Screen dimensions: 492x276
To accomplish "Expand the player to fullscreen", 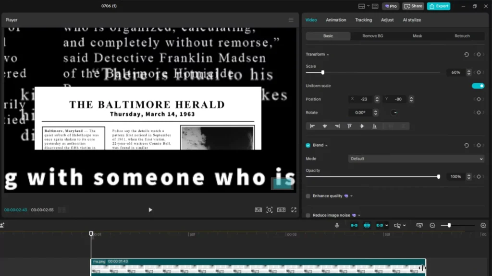I will [x=294, y=210].
